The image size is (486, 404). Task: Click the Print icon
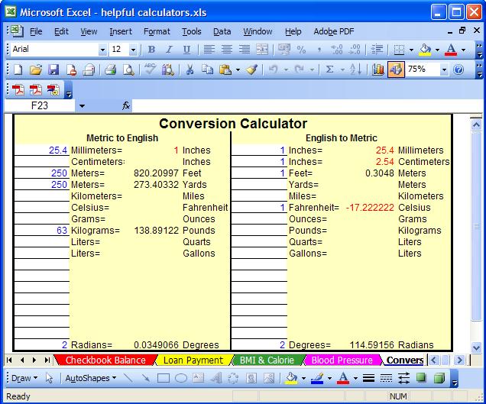click(x=110, y=69)
